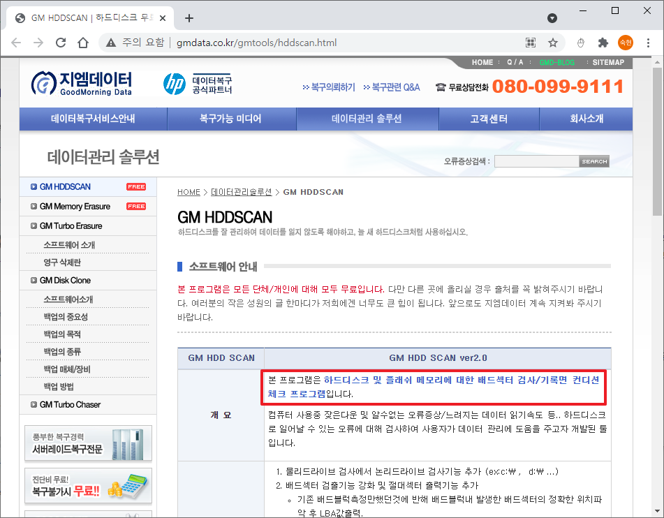Image resolution: width=664 pixels, height=518 pixels.
Task: Open the GMD-BLOG link
Action: tap(556, 62)
